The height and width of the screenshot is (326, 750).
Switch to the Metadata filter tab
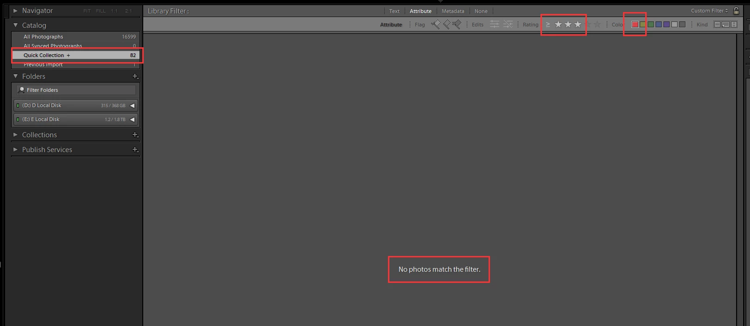point(453,11)
